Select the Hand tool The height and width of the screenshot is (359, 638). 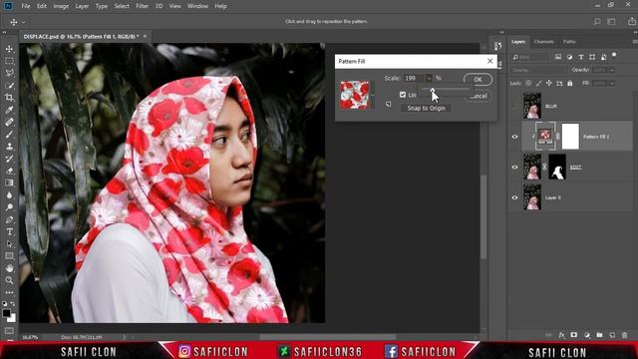click(x=9, y=268)
